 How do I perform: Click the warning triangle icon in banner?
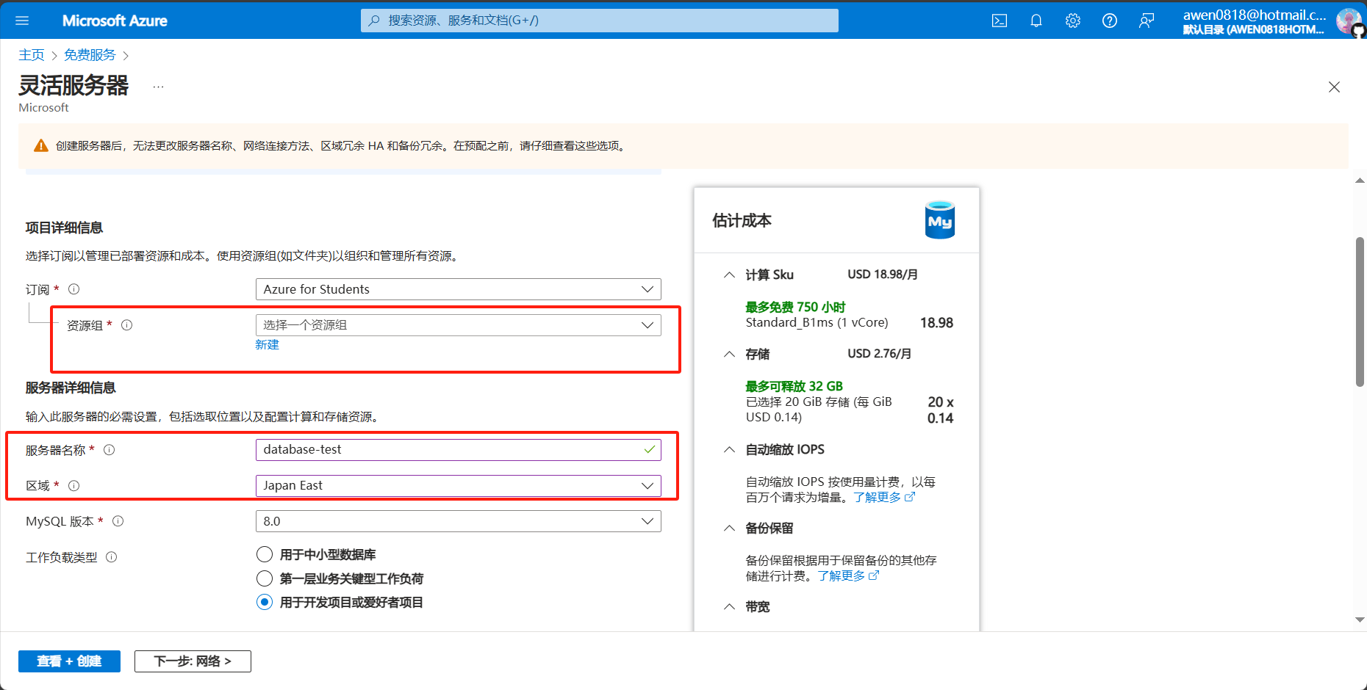[41, 145]
